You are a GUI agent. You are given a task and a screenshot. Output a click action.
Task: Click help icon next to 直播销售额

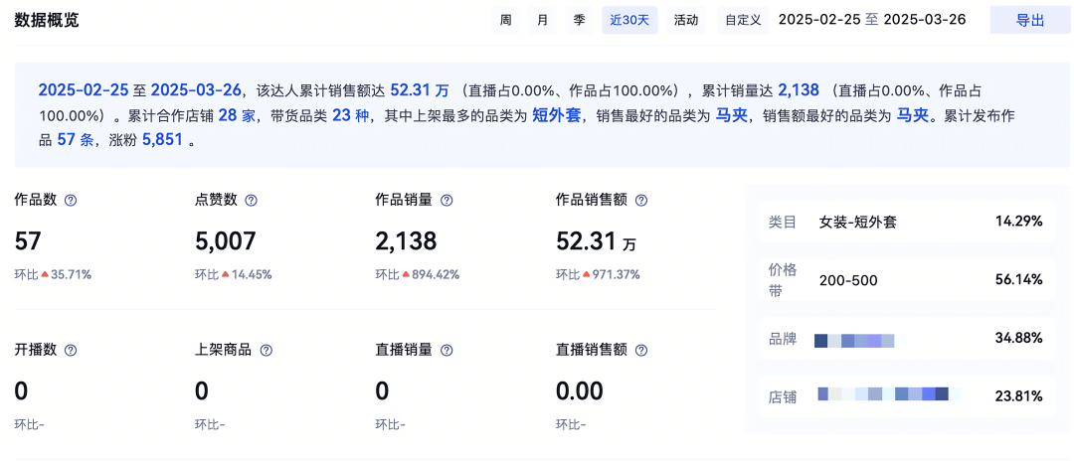pyautogui.click(x=641, y=350)
